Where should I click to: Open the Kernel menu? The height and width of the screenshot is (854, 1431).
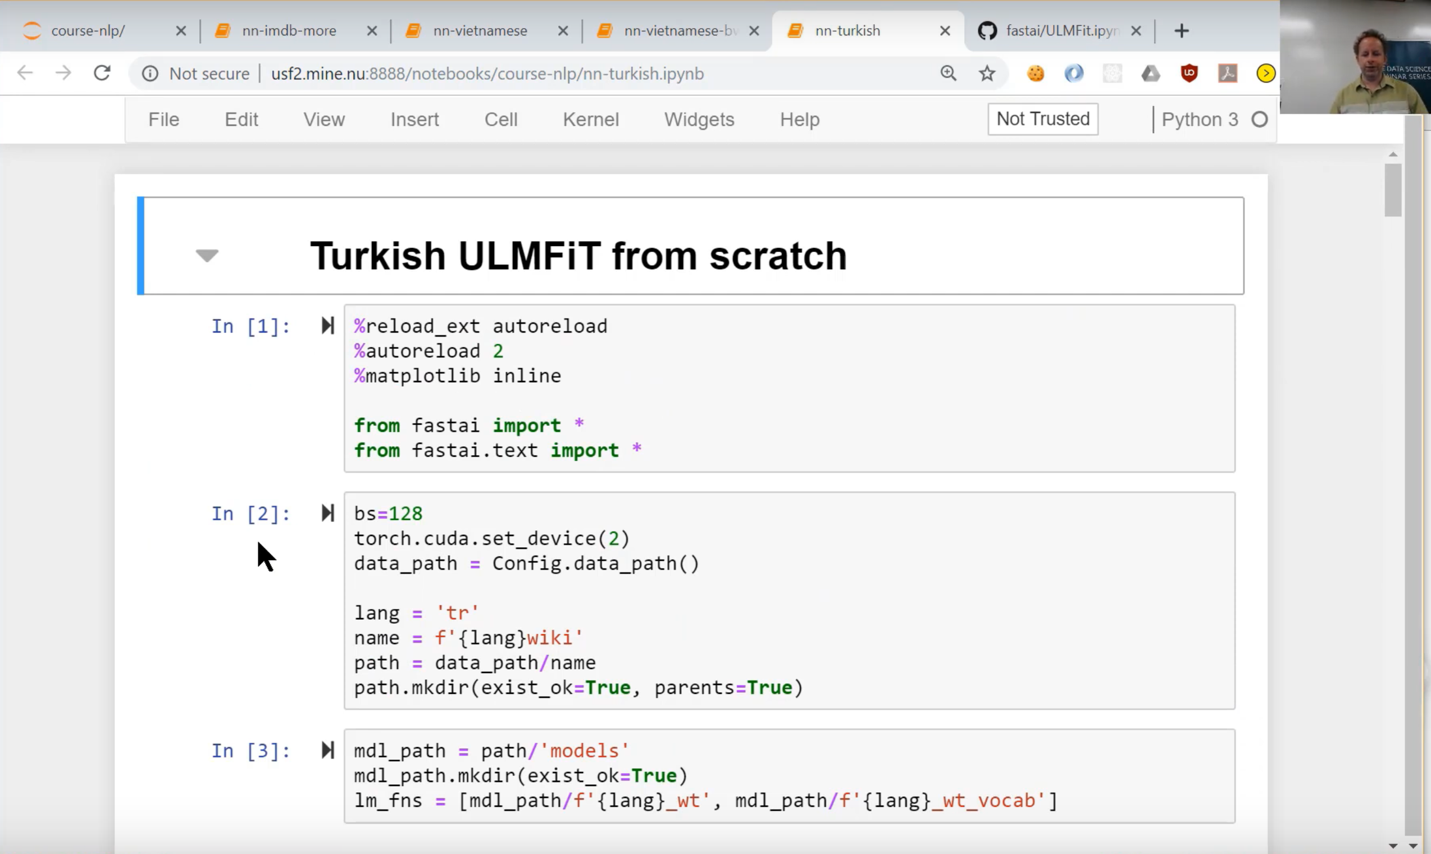pos(591,119)
